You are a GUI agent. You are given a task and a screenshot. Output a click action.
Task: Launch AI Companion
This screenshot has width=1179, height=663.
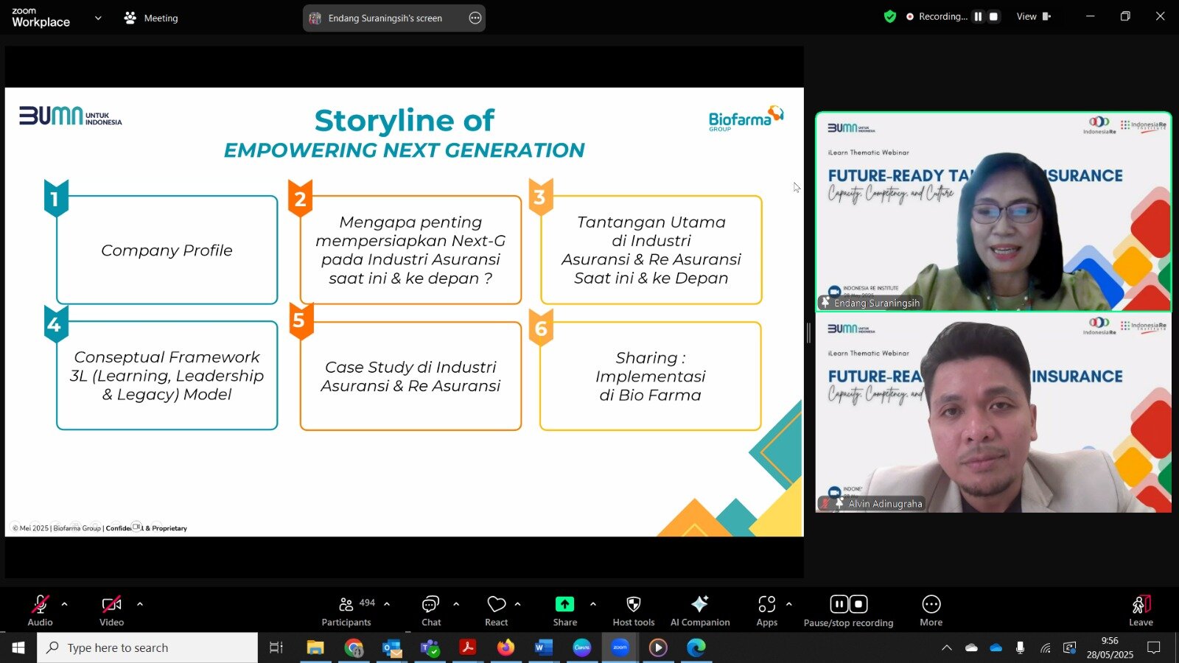pyautogui.click(x=700, y=611)
